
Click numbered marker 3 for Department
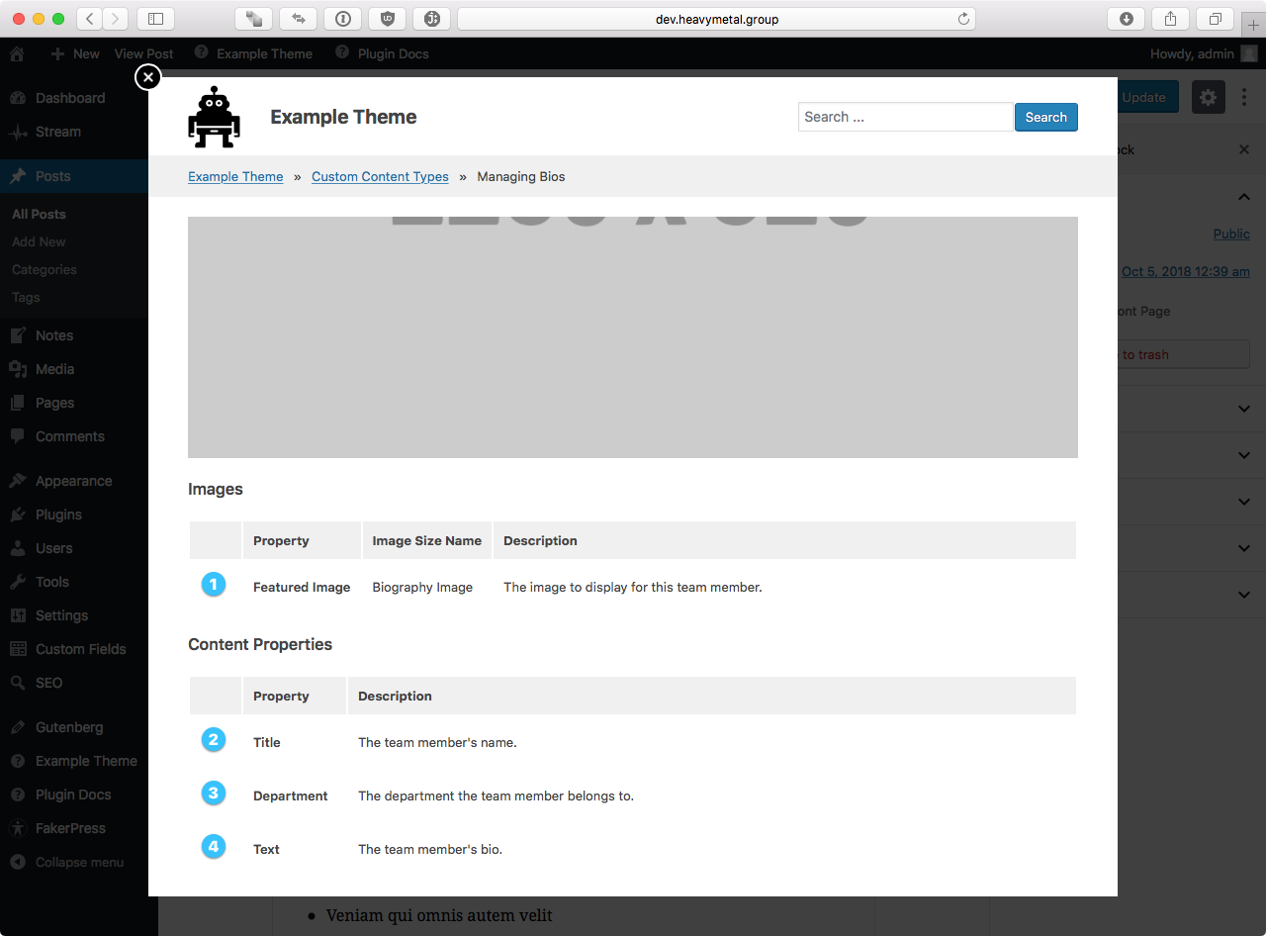[214, 794]
